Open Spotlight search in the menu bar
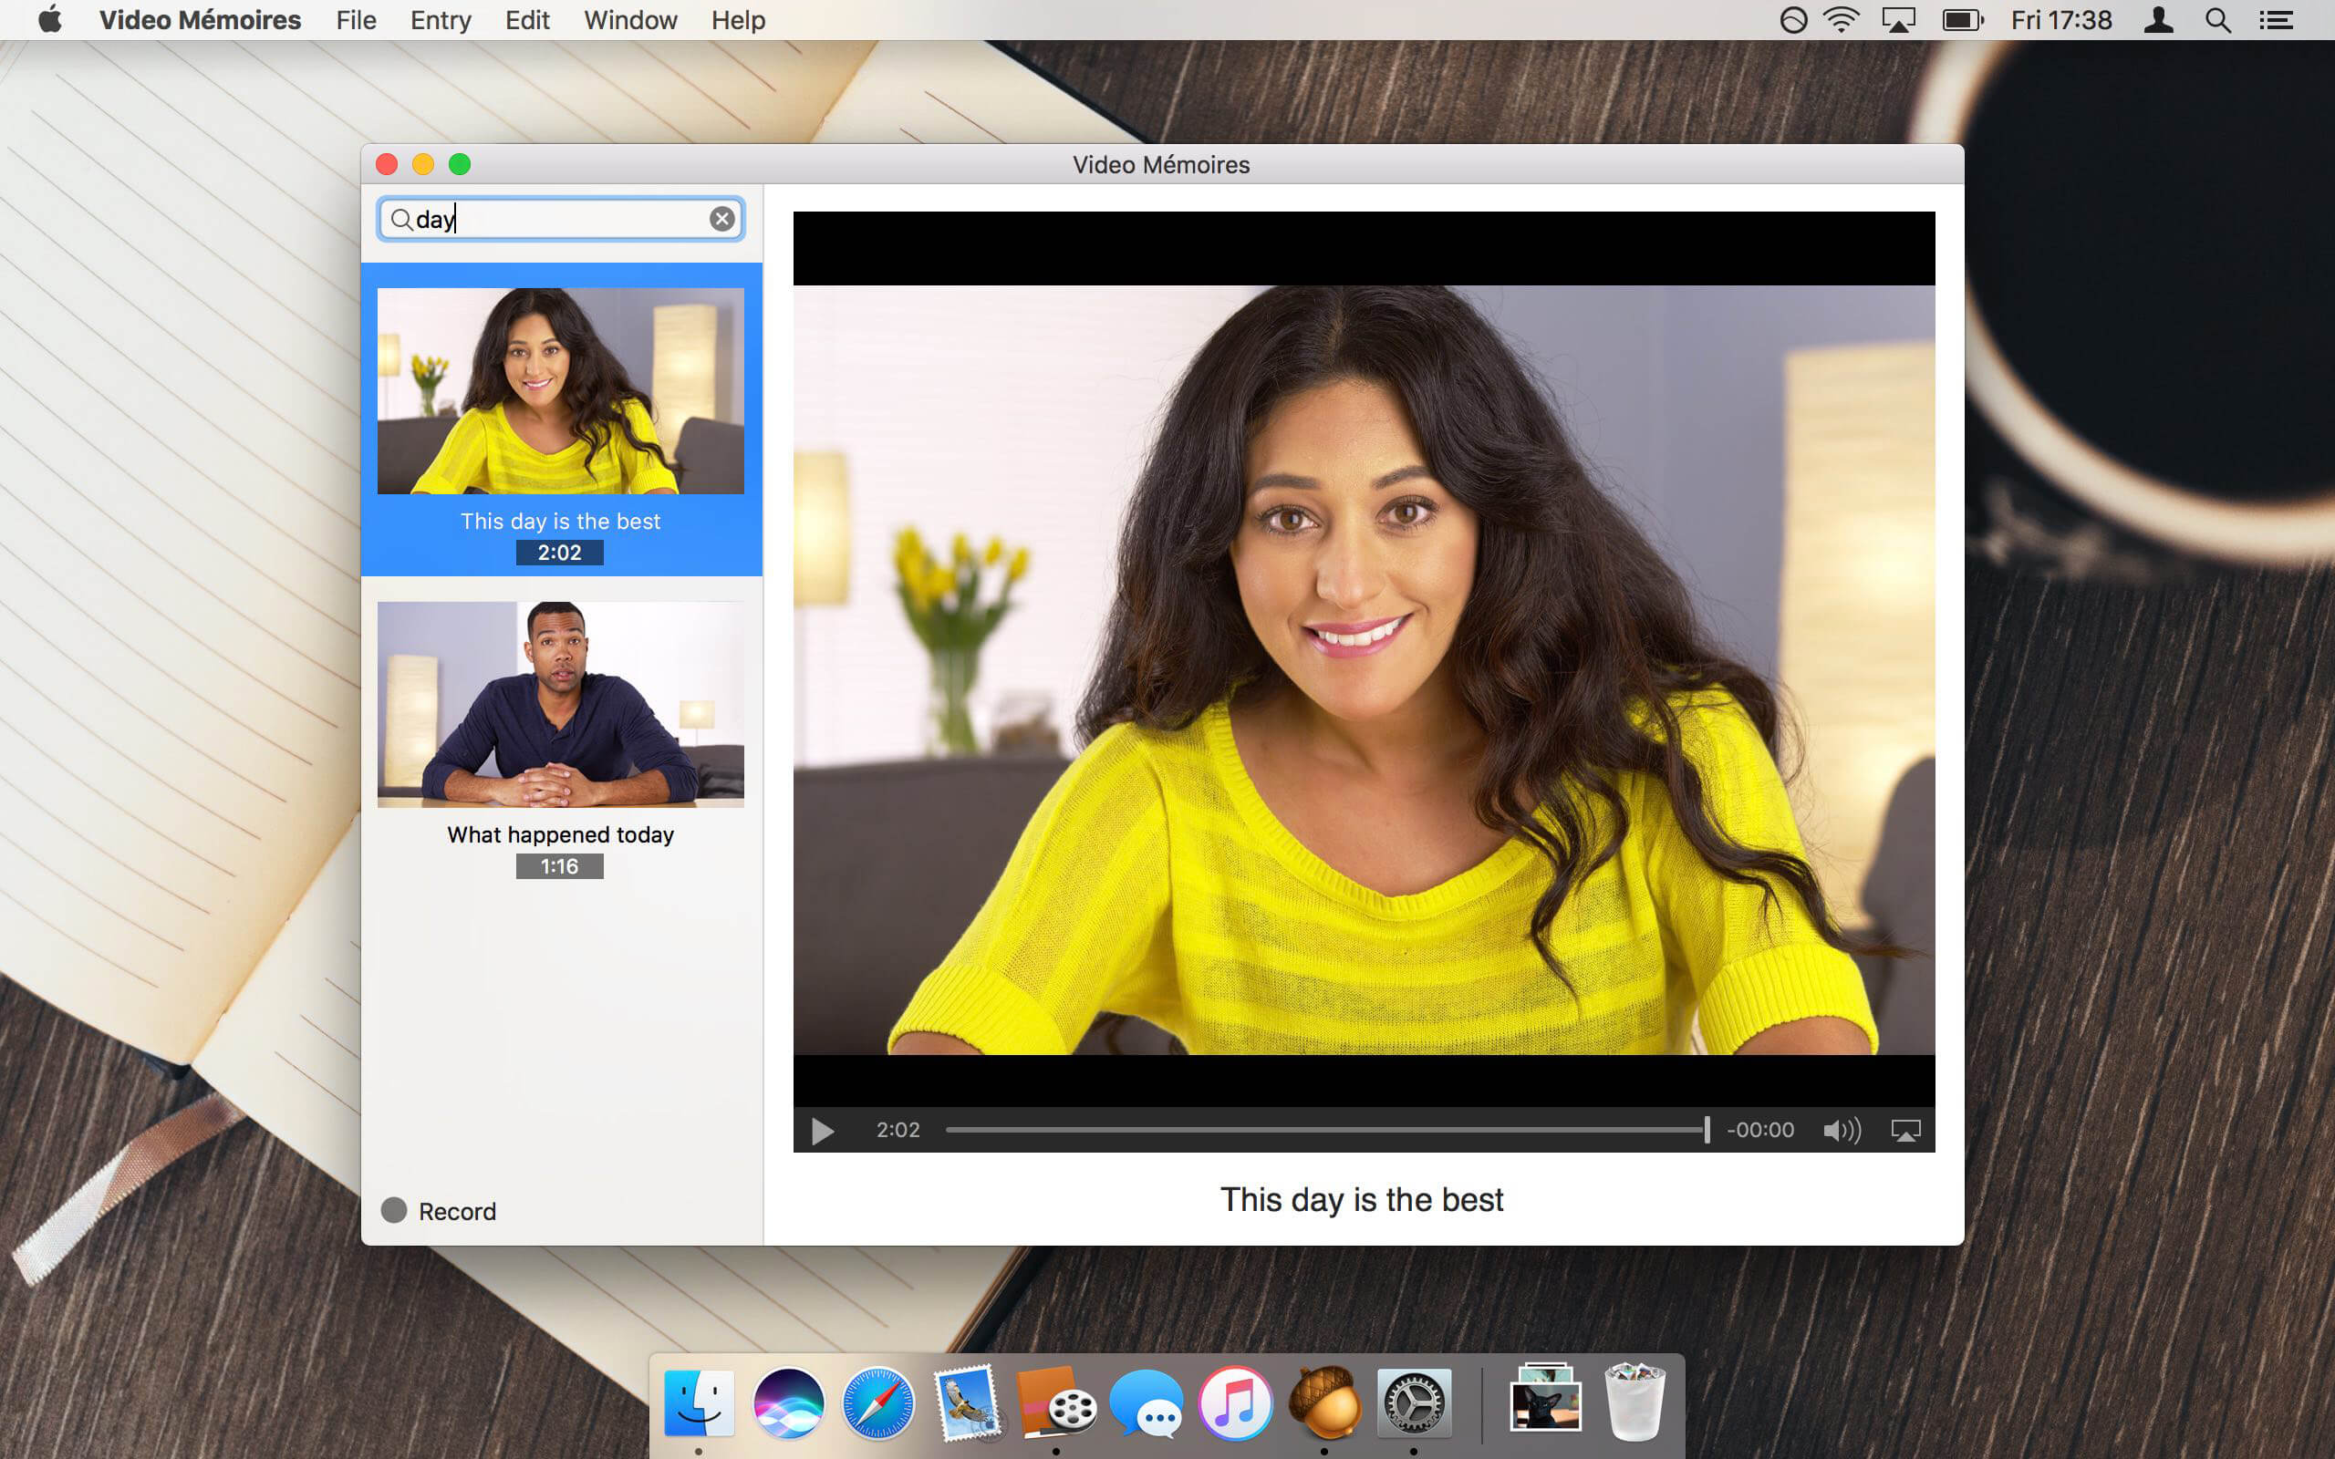 pyautogui.click(x=2217, y=20)
